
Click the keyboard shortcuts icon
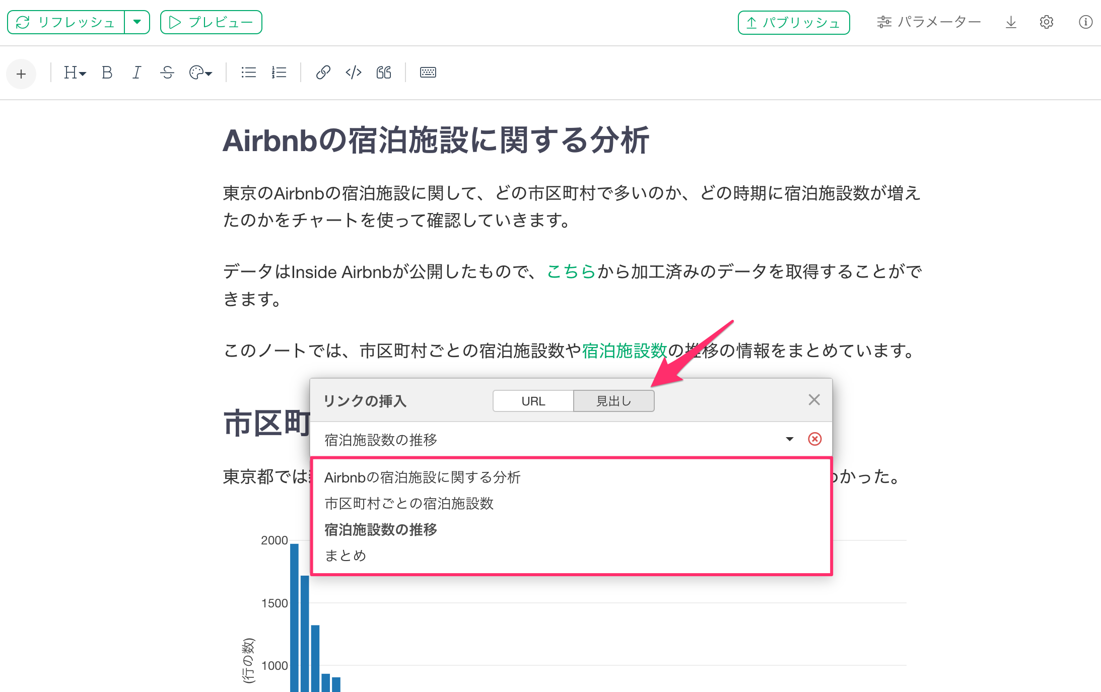428,73
